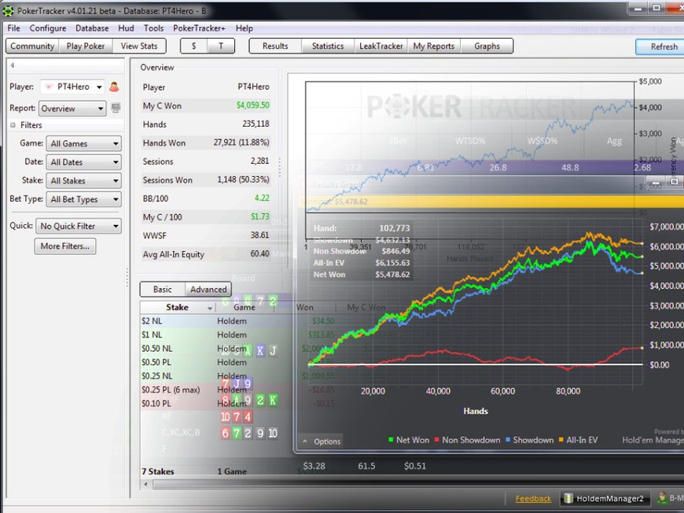
Task: Click the Sessions Won value 1,148 (50.33%)
Action: (243, 180)
